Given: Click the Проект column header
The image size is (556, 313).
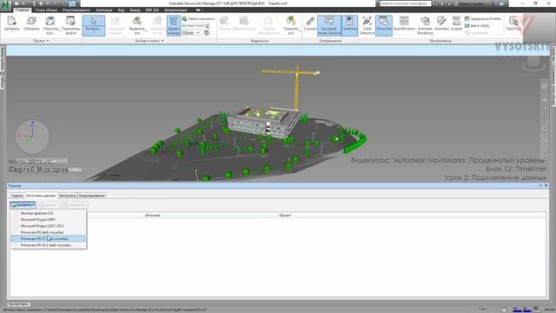Looking at the screenshot, I should [x=285, y=216].
